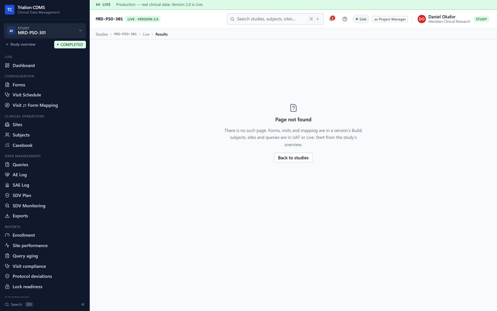Screen dimensions: 497x311
Task: Click the Live environment pill
Action: coord(361,19)
